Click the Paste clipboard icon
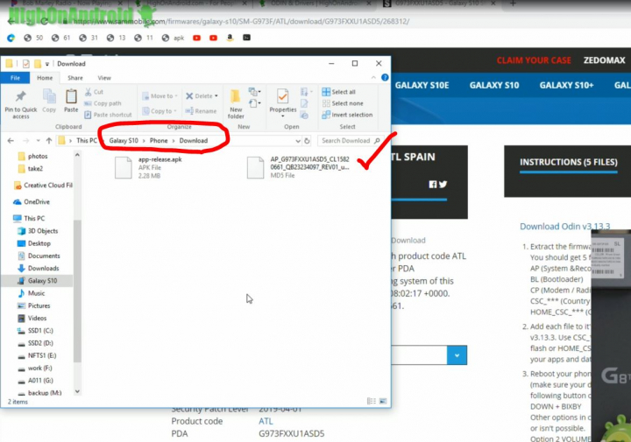 (71, 101)
